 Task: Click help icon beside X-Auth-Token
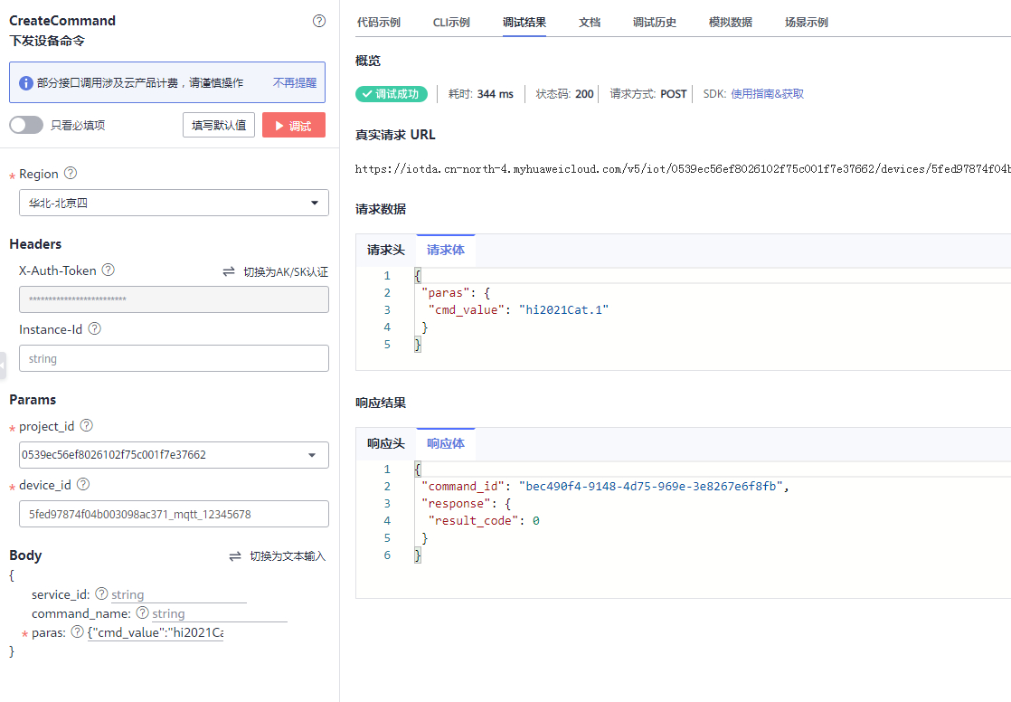109,270
